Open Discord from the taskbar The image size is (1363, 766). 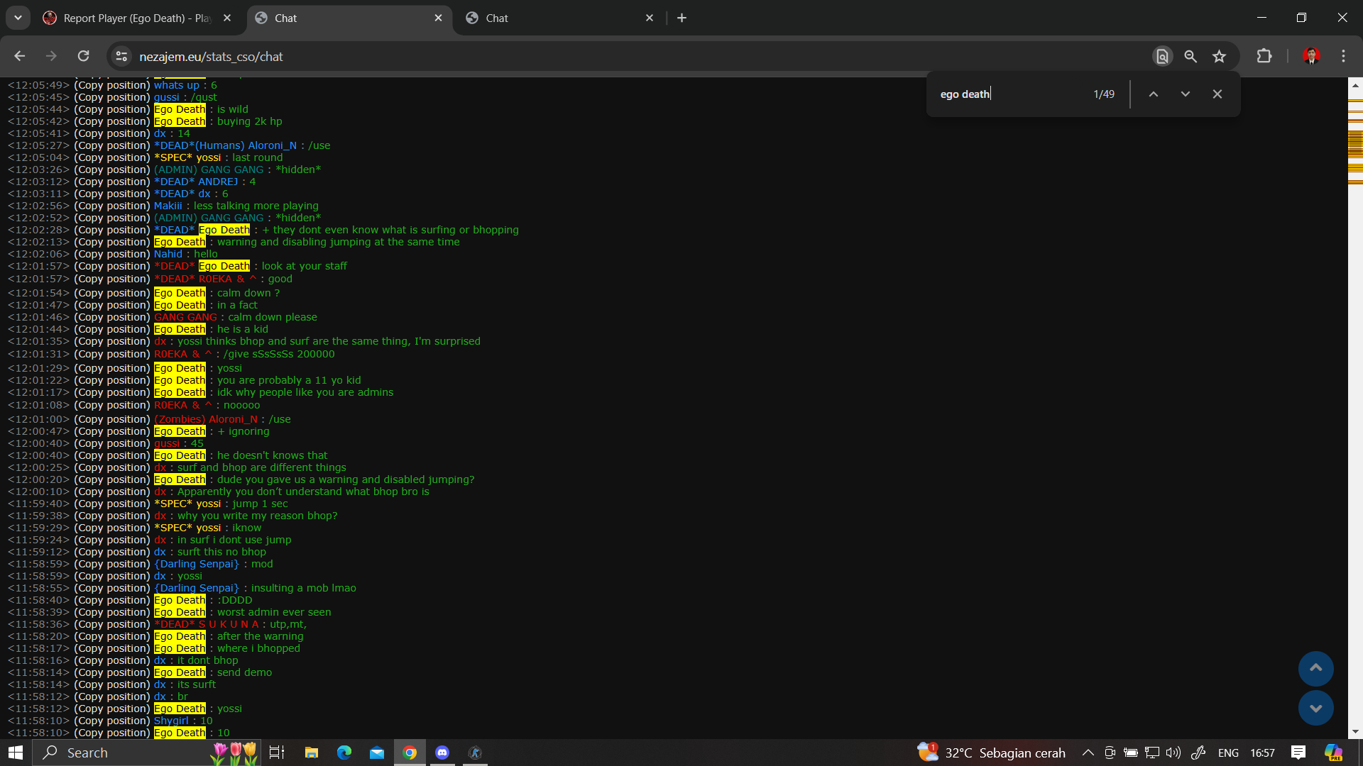pyautogui.click(x=442, y=753)
